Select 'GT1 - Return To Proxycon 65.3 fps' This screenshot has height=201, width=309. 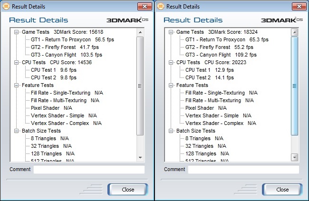coord(227,39)
